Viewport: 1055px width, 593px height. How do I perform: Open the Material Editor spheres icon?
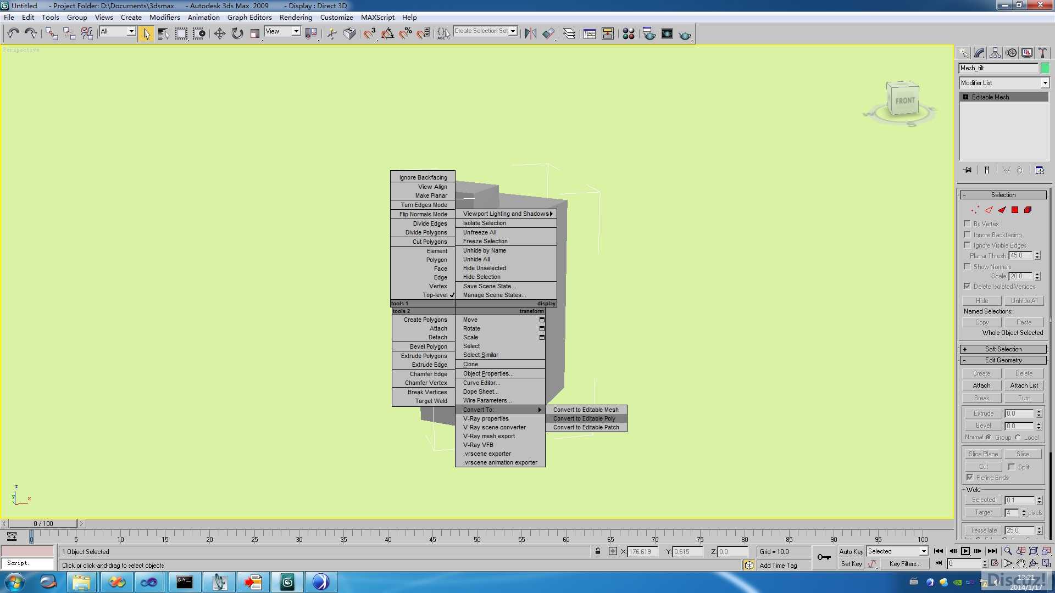tap(629, 33)
